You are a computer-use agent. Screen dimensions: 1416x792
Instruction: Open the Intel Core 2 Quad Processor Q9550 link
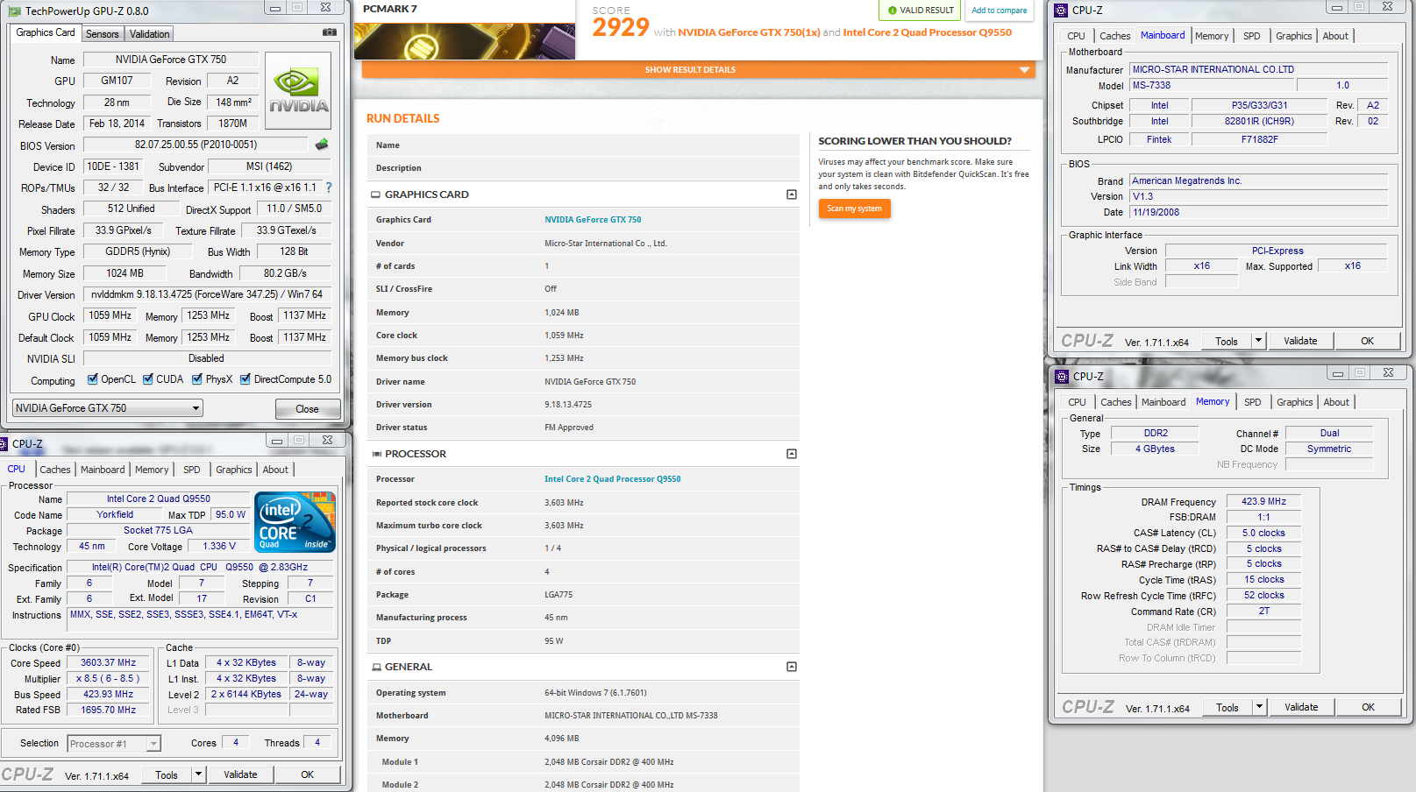click(x=612, y=479)
